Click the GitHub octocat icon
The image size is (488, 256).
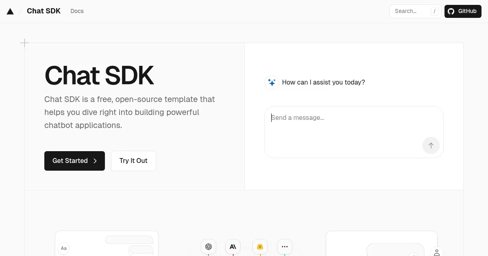(451, 11)
